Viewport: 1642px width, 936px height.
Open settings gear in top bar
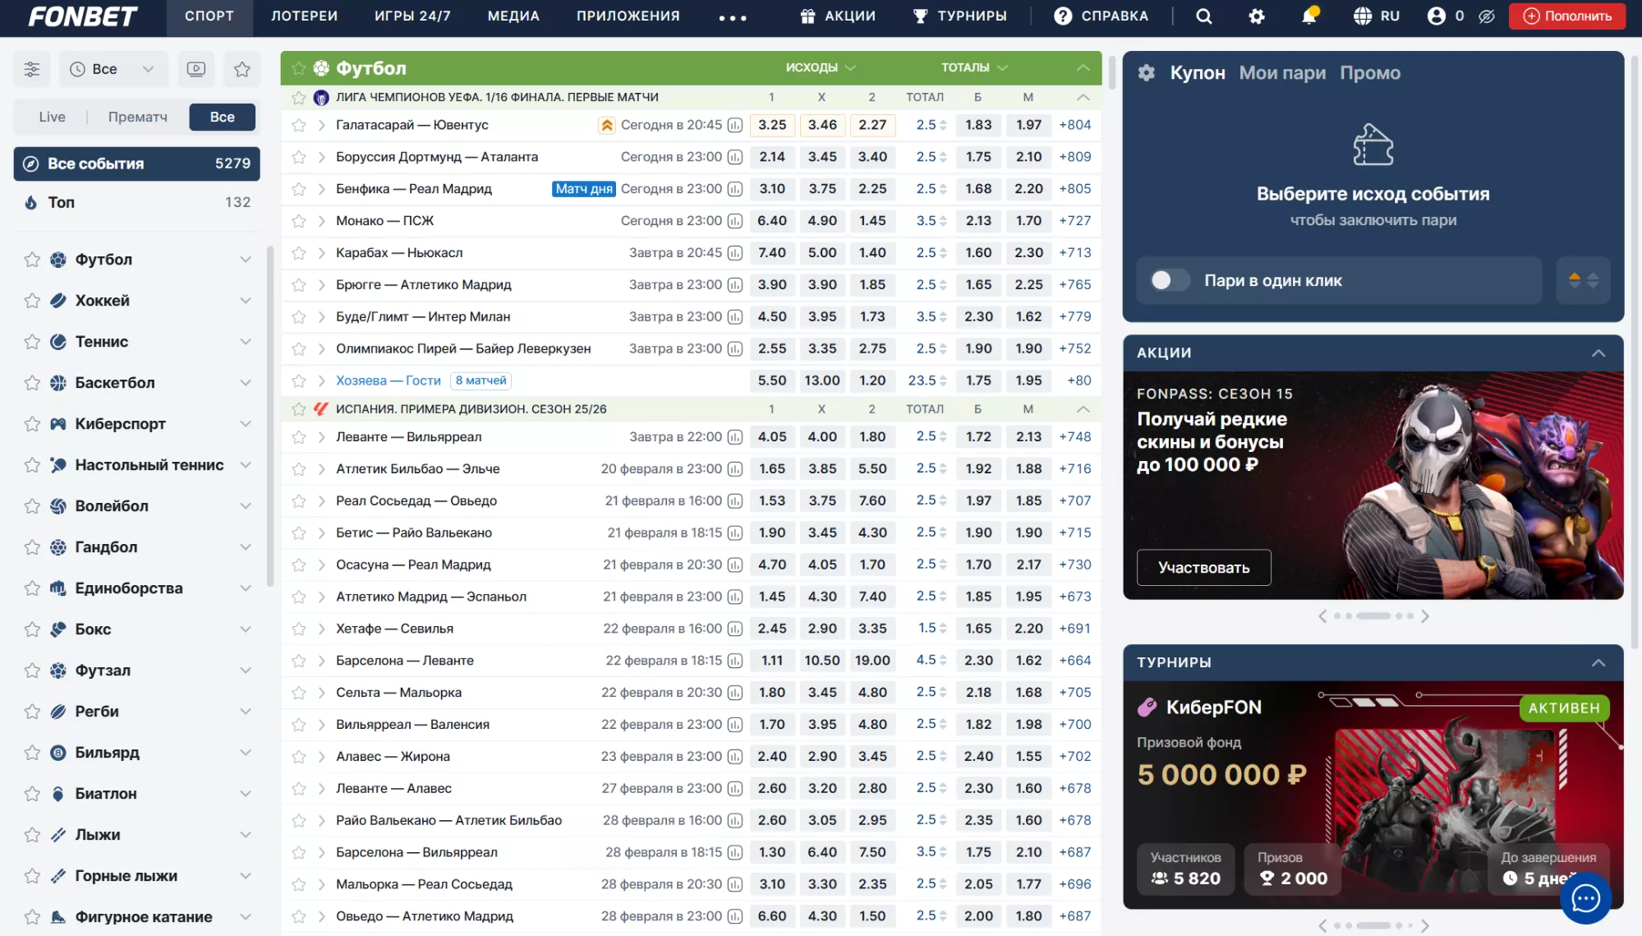coord(1256,16)
